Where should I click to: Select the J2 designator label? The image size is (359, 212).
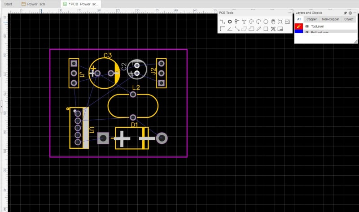[153, 71]
